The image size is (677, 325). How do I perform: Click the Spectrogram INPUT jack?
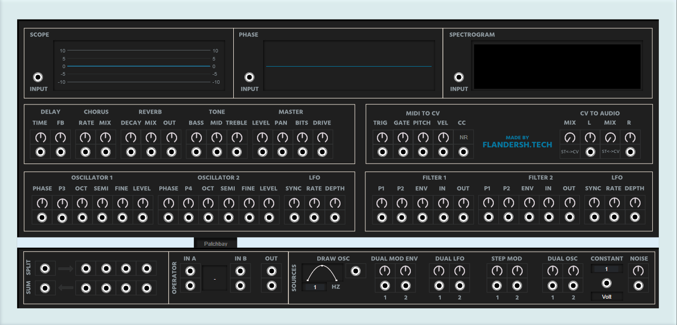click(x=458, y=77)
